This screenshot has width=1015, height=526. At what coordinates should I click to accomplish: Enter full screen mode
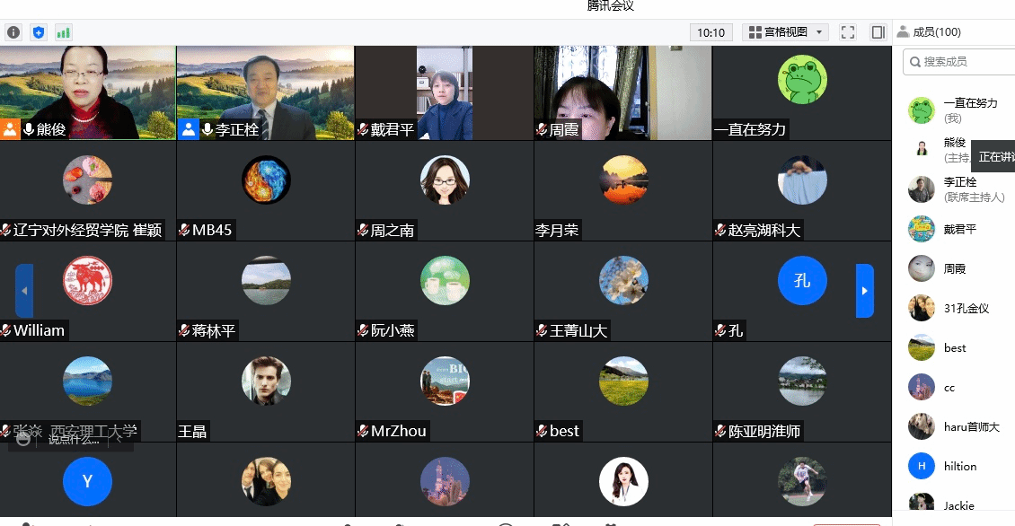tap(848, 32)
